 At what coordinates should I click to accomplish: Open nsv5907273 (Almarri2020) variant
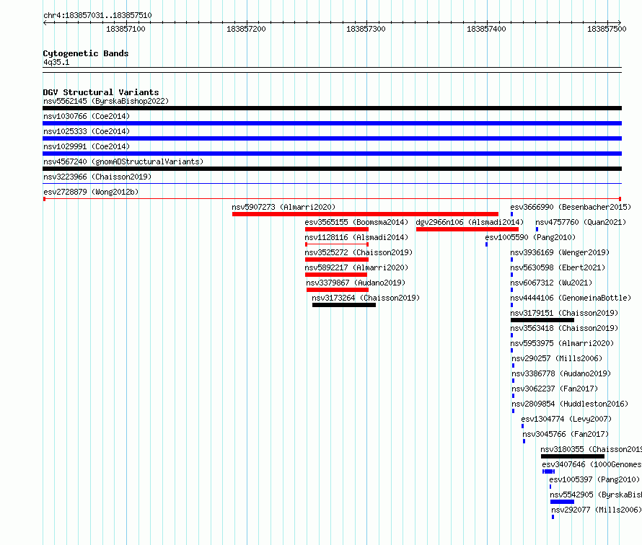tap(283, 207)
